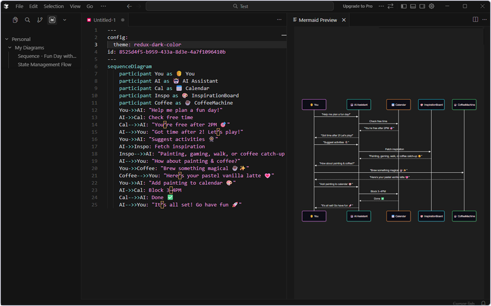Toggle the primary side bar layout
This screenshot has width=491, height=306.
tap(404, 6)
